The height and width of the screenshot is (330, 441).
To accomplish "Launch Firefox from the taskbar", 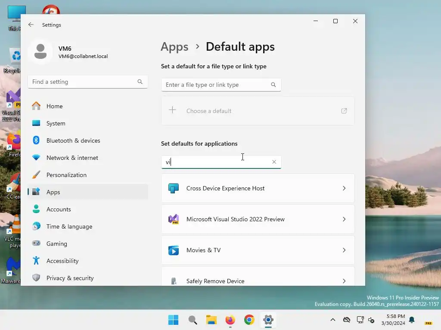I will click(x=230, y=320).
